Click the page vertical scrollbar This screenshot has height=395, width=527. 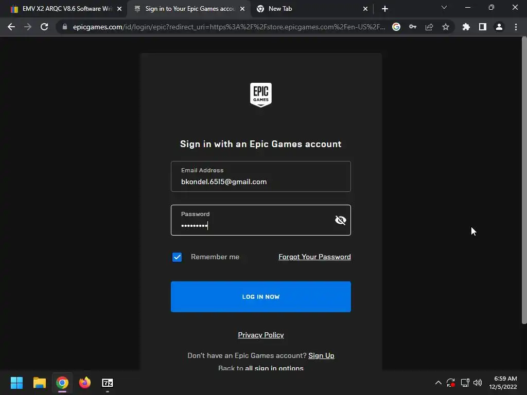[x=524, y=182]
